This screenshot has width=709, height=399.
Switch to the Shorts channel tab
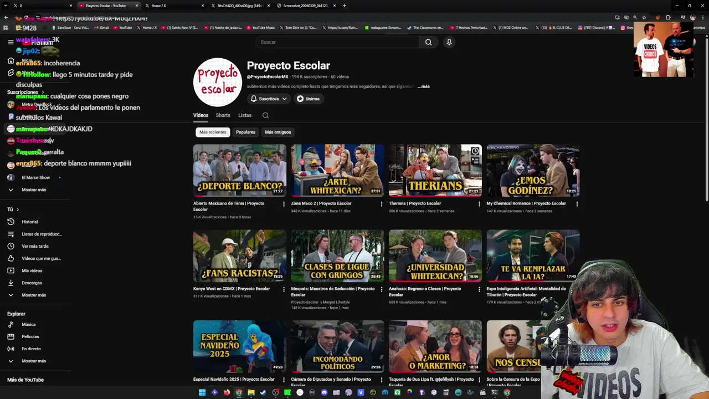(x=223, y=115)
